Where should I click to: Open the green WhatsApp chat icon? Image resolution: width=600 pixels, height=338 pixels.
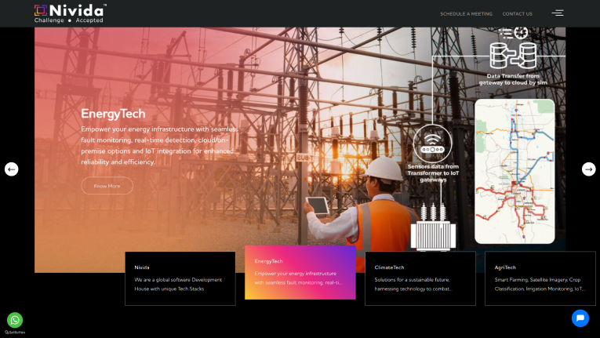pos(15,320)
